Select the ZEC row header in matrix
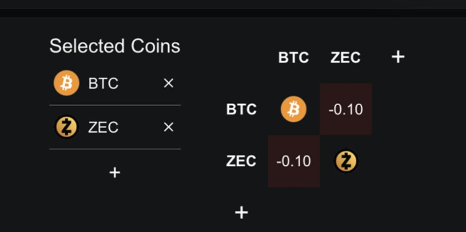The width and height of the screenshot is (466, 232). [241, 161]
